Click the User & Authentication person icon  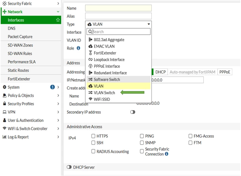(x=5, y=120)
